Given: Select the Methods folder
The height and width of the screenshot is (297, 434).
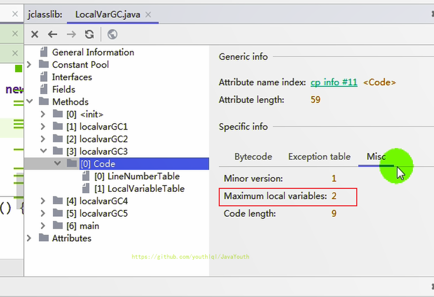Looking at the screenshot, I should coord(70,102).
